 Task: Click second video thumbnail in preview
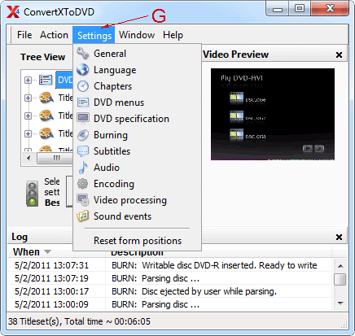[236, 116]
